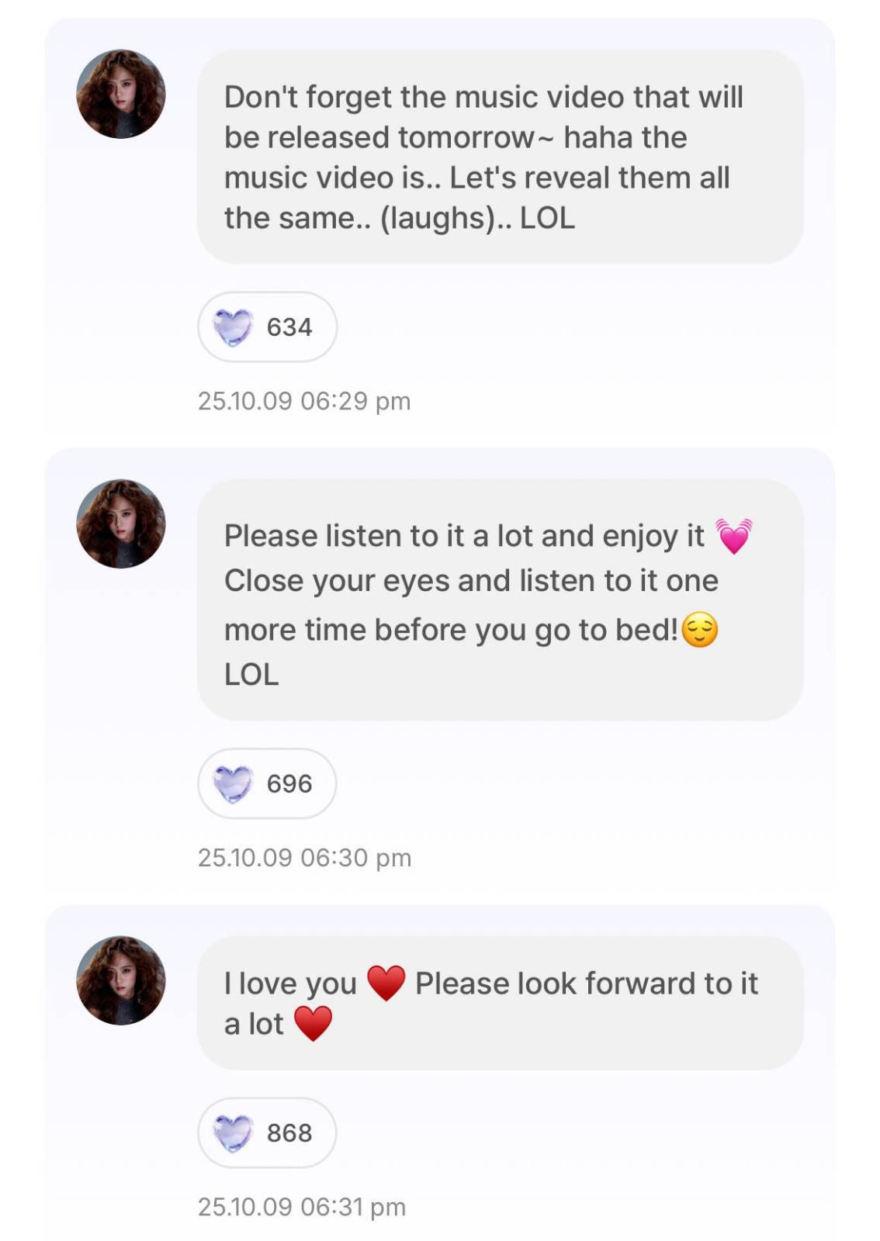Select the "I love you" message bubble
The width and height of the screenshot is (880, 1241).
coord(500,1003)
